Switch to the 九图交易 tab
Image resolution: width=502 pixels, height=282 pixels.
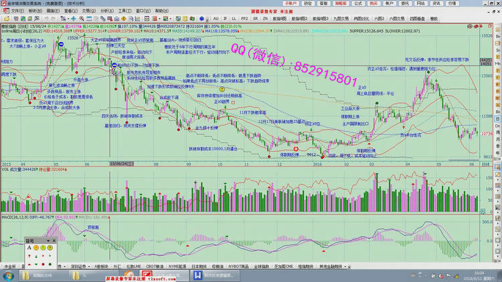340,19
